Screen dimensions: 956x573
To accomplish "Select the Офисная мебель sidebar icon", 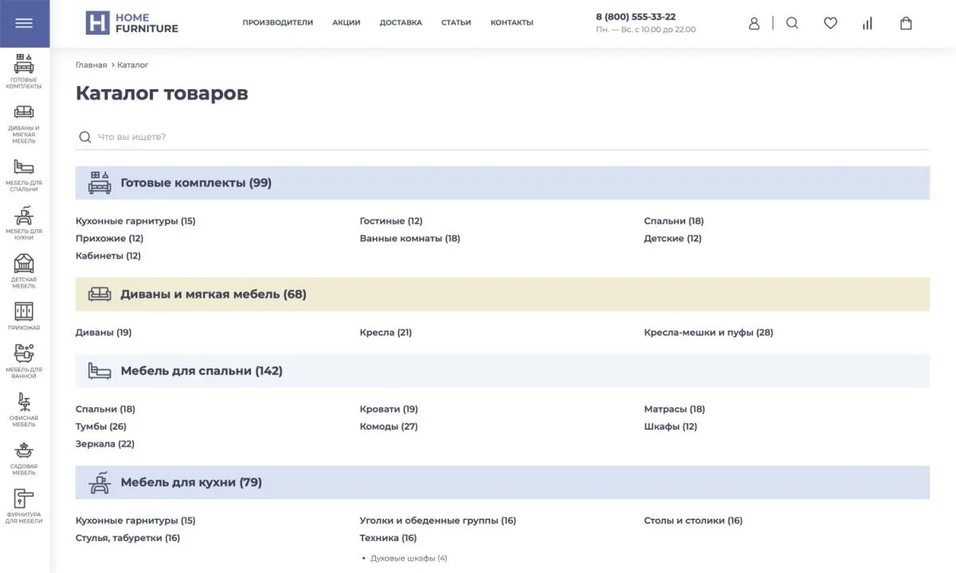I will 24,409.
